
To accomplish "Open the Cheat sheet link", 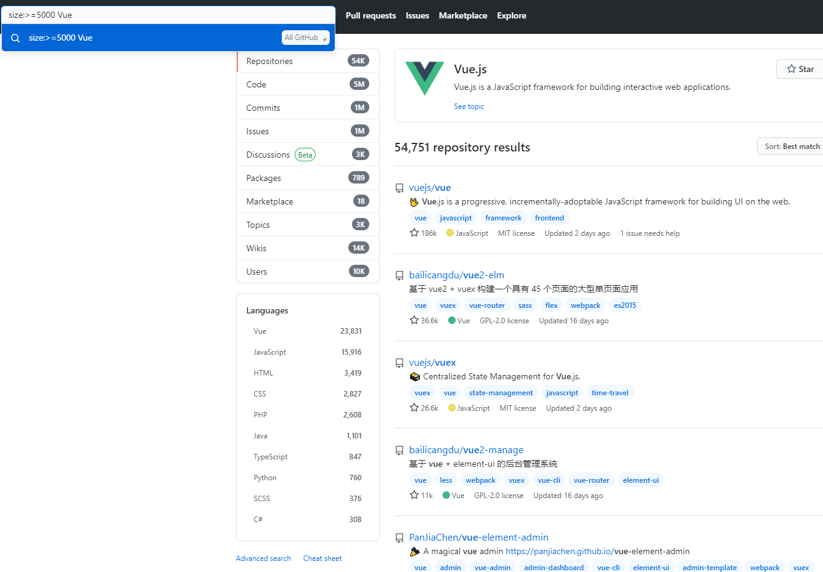I will (322, 558).
